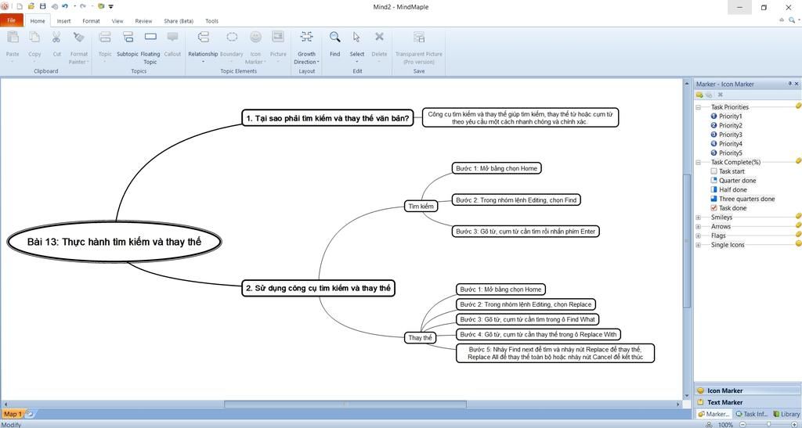Click the Subtopic icon in the ribbon
The height and width of the screenshot is (428, 802).
pos(128,38)
